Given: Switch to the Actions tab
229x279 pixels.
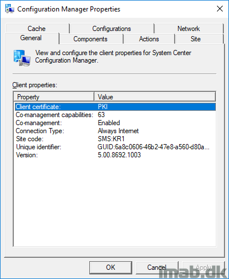Looking at the screenshot, I should coord(149,39).
